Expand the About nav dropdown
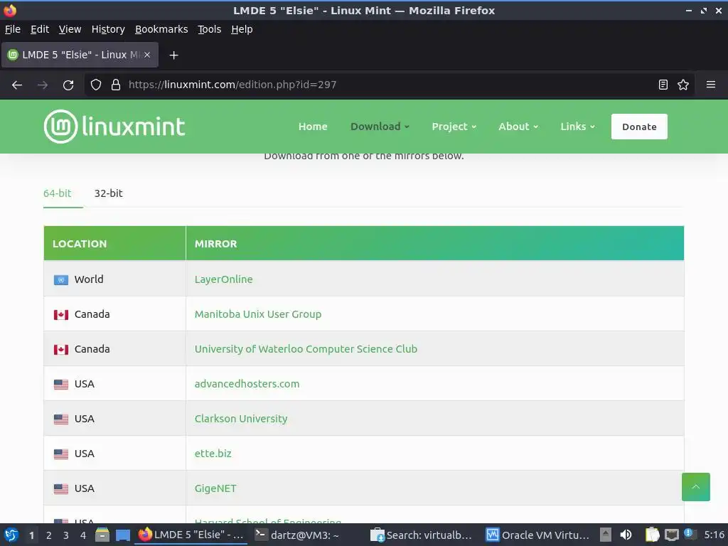Image resolution: width=728 pixels, height=546 pixels. [x=518, y=127]
